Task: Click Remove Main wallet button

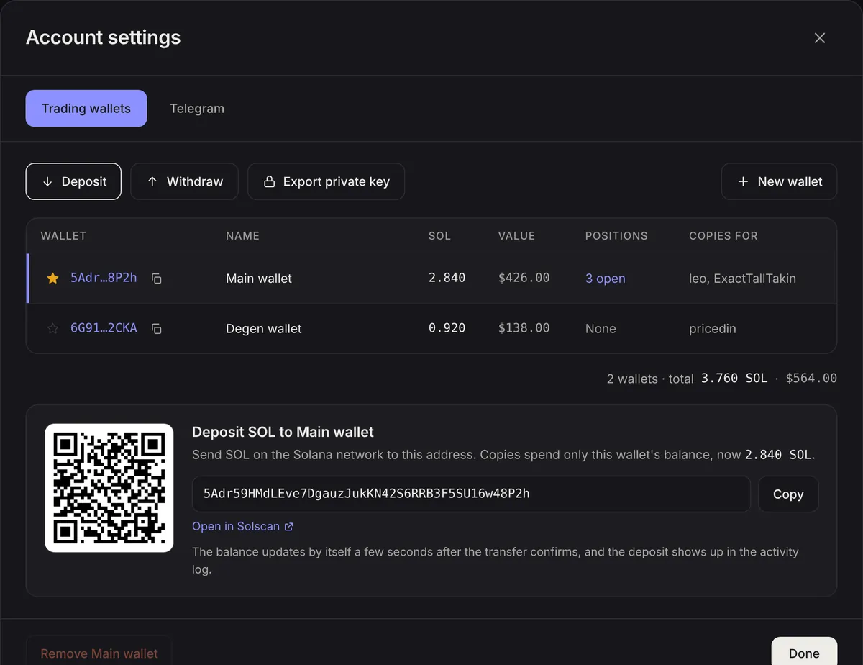Action: pos(99,651)
